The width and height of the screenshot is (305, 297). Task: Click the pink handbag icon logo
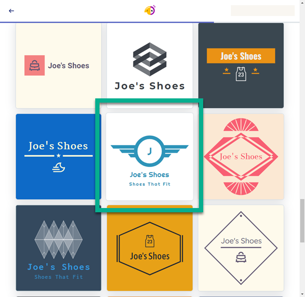click(x=34, y=65)
